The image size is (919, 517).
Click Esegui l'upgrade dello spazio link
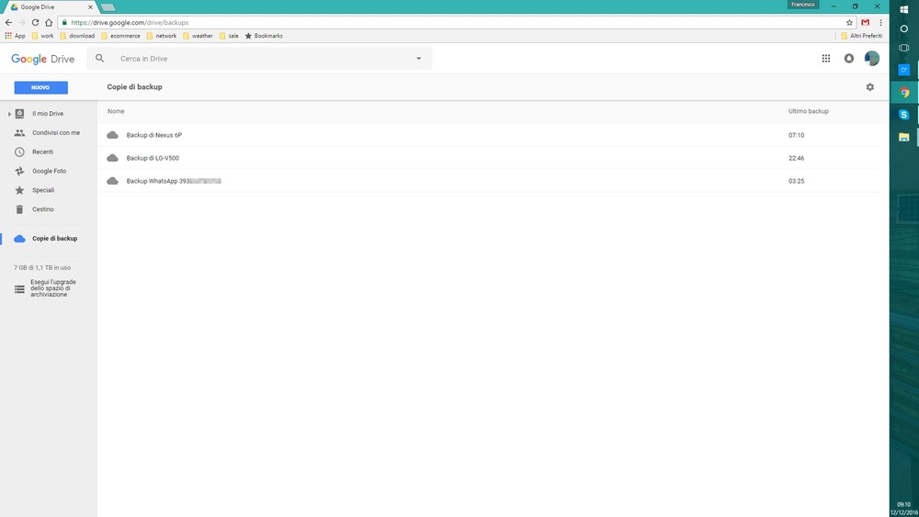click(53, 288)
